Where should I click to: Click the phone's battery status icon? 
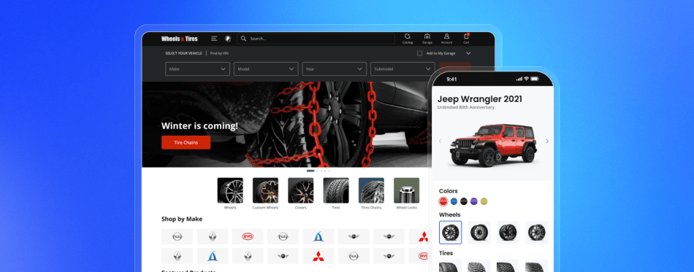pos(535,79)
